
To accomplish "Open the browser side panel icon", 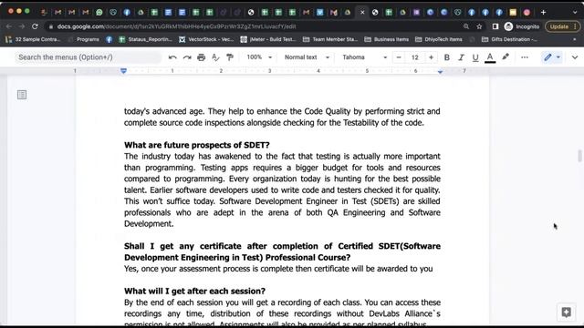I will pyautogui.click(x=495, y=26).
